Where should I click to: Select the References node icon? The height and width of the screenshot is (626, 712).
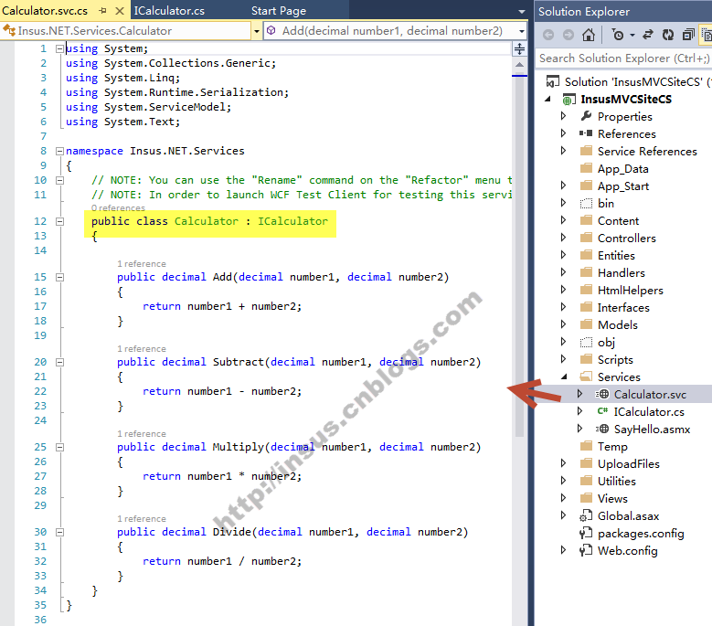[586, 133]
